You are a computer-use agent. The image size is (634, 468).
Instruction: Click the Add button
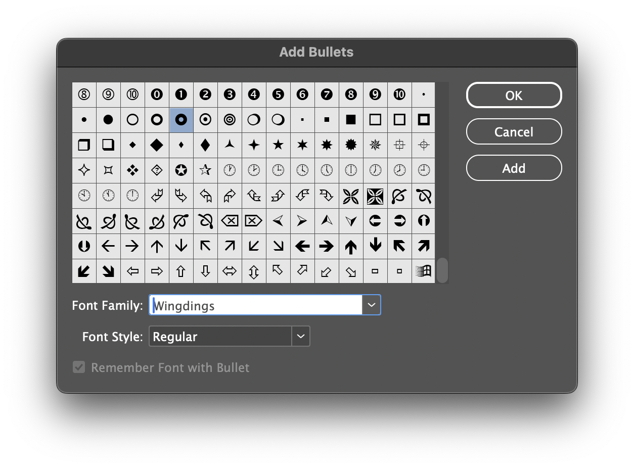(514, 168)
